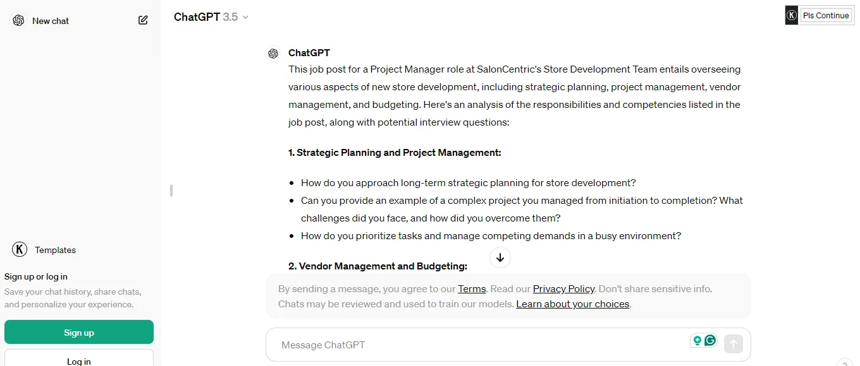Open the Privacy Policy link
This screenshot has width=860, height=366.
click(563, 288)
